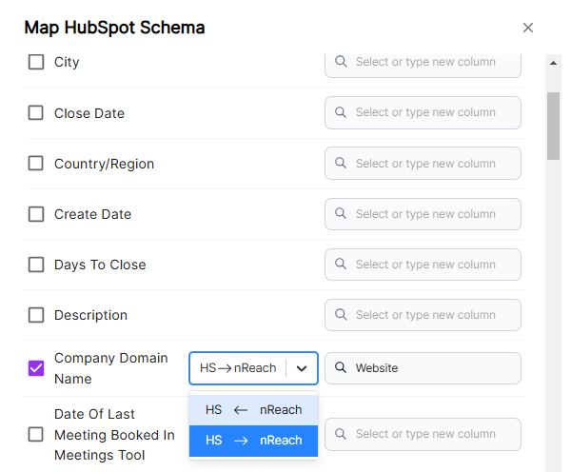571x472 pixels.
Task: Click the Description label
Action: coord(90,315)
